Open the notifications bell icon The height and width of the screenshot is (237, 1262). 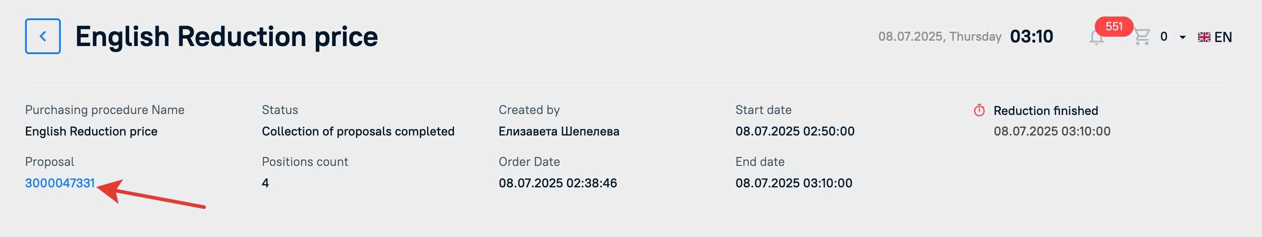point(1097,37)
